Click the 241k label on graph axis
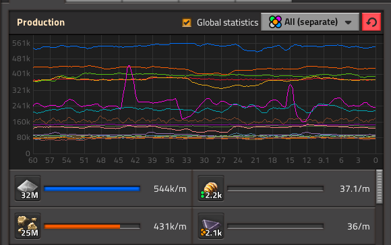The image size is (391, 245). point(21,106)
